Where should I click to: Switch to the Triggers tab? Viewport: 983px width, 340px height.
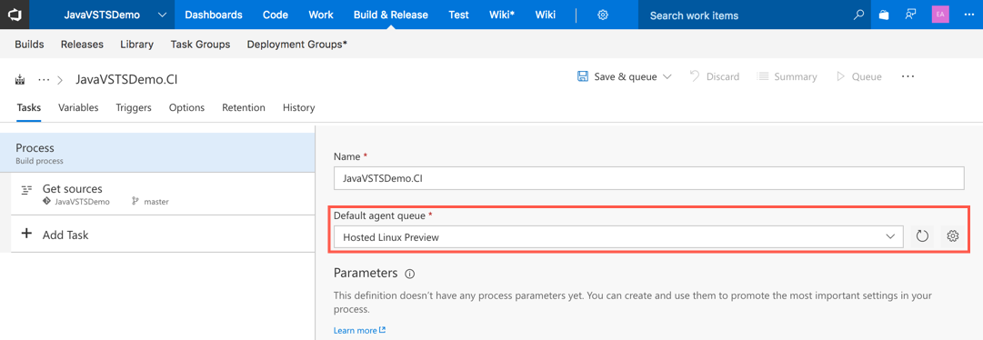134,108
